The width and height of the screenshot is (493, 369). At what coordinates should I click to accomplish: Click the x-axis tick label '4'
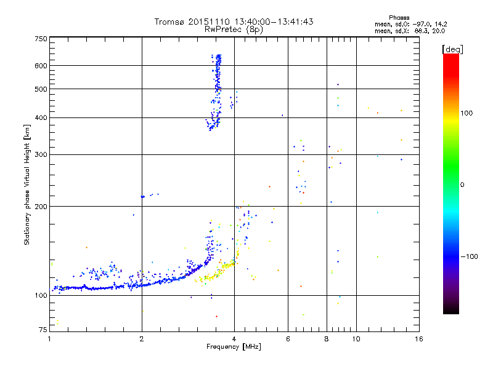click(x=234, y=339)
